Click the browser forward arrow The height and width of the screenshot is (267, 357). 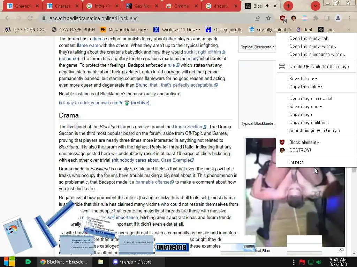[x=19, y=18]
